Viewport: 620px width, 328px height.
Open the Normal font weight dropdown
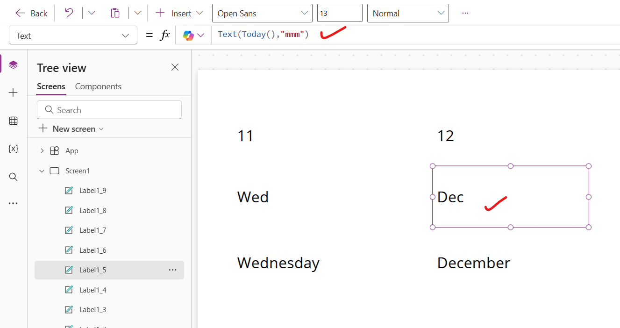click(x=408, y=13)
